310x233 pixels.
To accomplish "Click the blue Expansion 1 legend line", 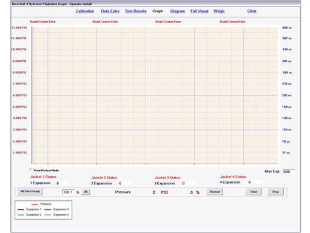I will 21,209.
